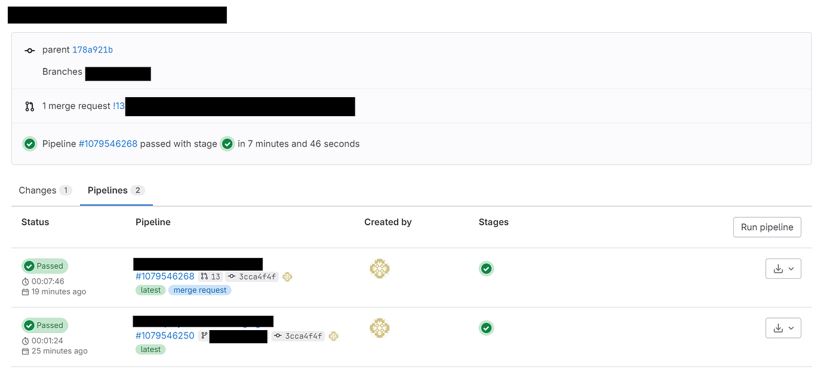Click small author avatar in second pipeline row
824x373 pixels.
pos(334,336)
